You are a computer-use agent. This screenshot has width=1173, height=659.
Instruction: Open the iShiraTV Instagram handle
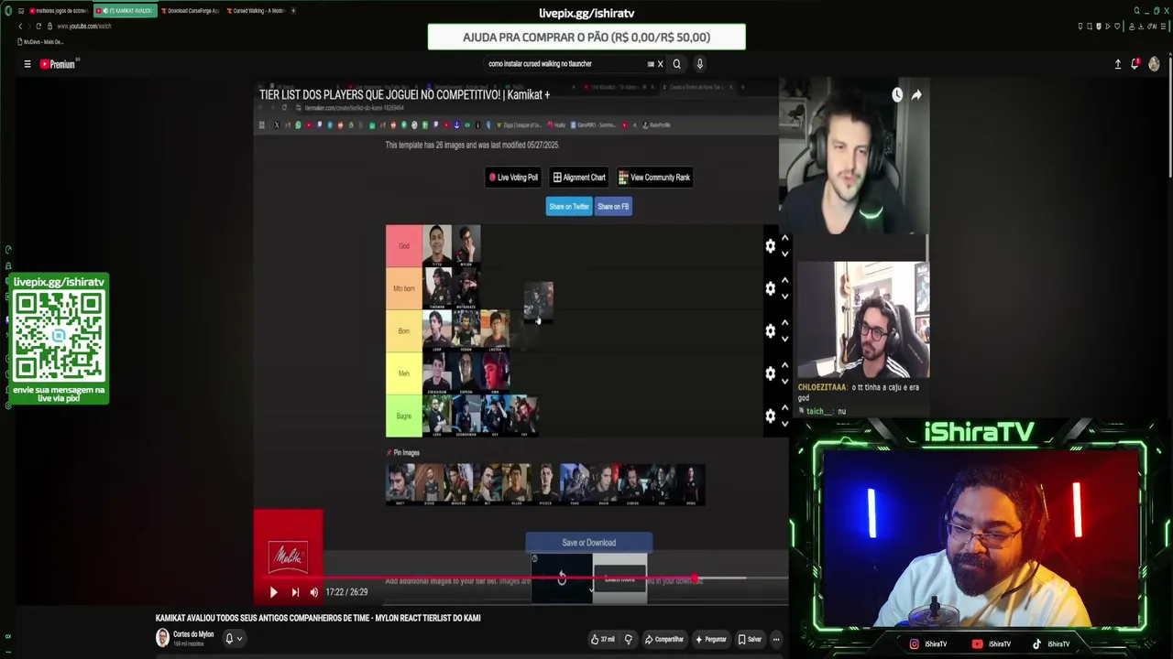(x=928, y=644)
